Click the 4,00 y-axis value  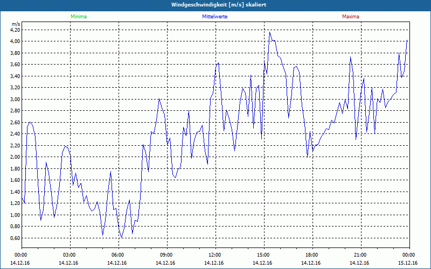[16, 41]
